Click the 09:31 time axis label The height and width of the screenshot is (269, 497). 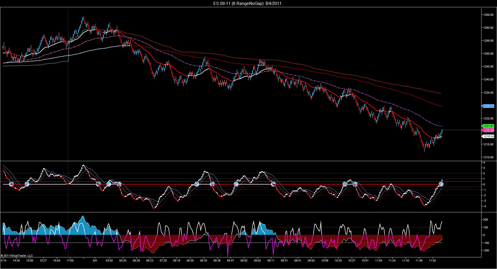coord(284,260)
